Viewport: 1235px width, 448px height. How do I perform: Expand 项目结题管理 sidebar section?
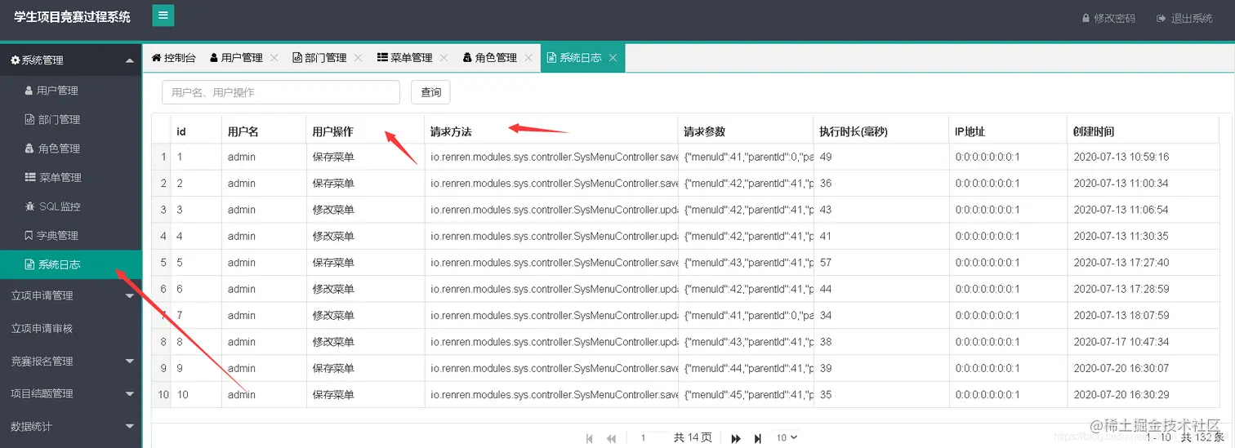pos(71,393)
